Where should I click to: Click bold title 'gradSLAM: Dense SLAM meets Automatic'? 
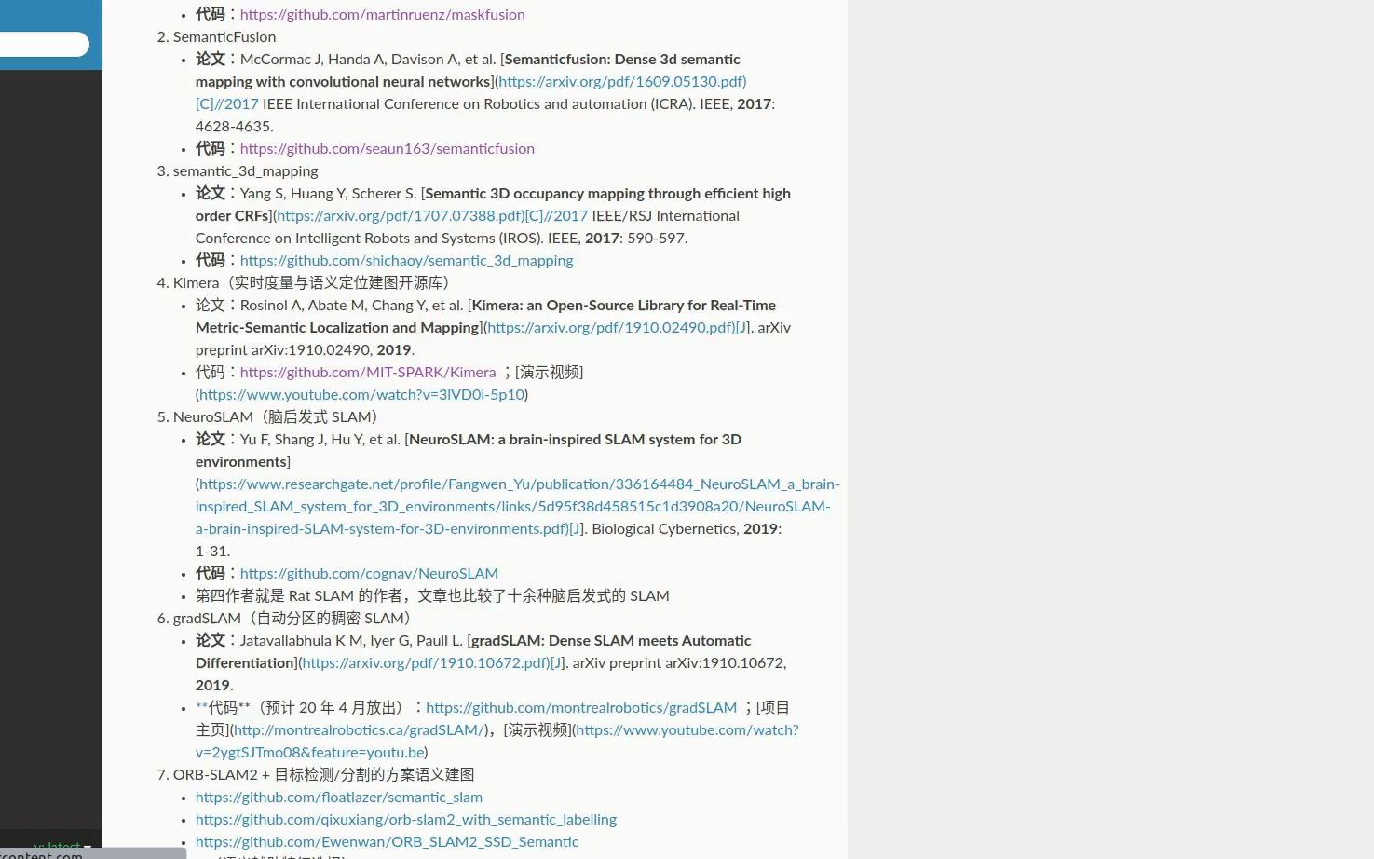[610, 641]
